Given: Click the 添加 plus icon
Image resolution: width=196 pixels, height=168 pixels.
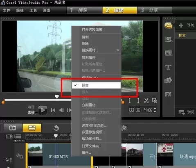Looking at the screenshot, I should tap(181, 25).
